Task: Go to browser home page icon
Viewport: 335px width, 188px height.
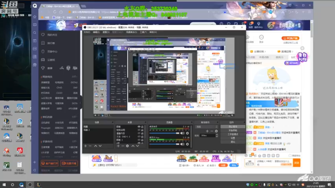Action: (x=61, y=12)
